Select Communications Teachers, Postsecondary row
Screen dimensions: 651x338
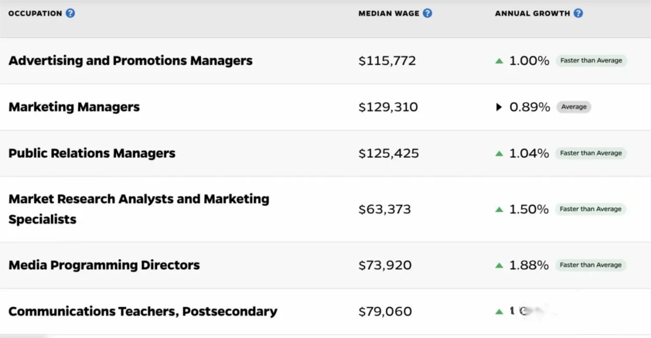click(x=142, y=311)
